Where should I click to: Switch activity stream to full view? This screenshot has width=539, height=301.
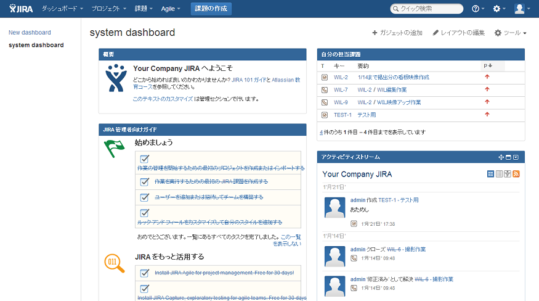pos(490,174)
